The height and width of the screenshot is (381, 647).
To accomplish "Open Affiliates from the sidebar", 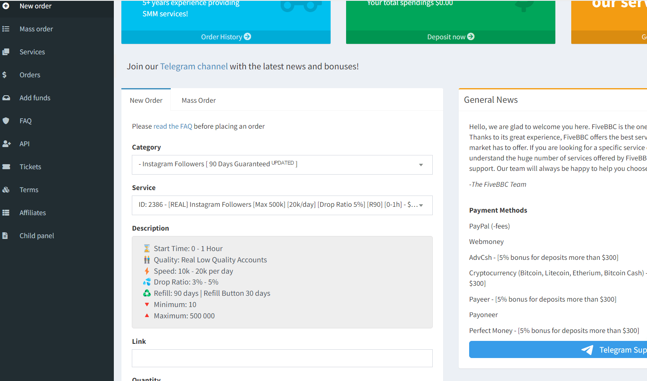I will tap(33, 213).
